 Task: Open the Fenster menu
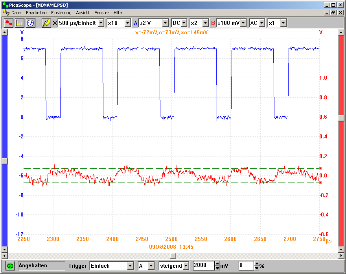coord(101,13)
